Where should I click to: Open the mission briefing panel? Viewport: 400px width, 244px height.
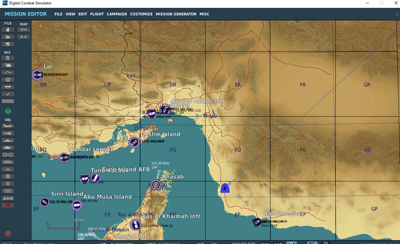tap(8, 58)
